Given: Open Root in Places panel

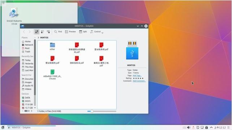Looking at the screenshot, I should pyautogui.click(x=26, y=48).
